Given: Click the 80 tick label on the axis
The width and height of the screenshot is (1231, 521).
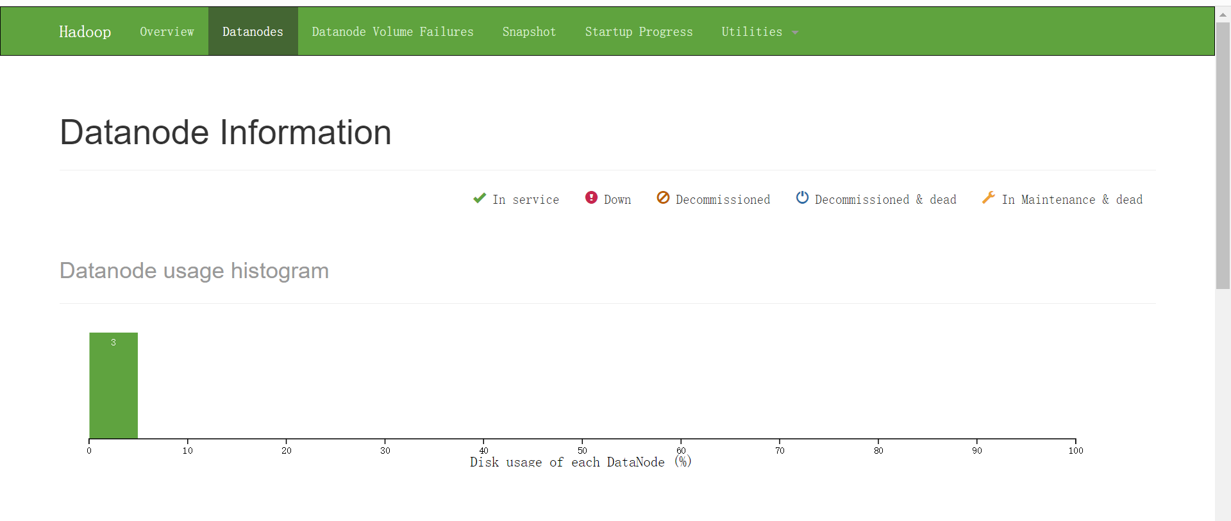Looking at the screenshot, I should (x=878, y=451).
